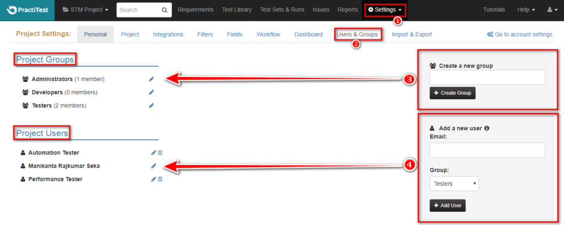Switch to the Filters tab
Image resolution: width=564 pixels, height=225 pixels.
(205, 35)
